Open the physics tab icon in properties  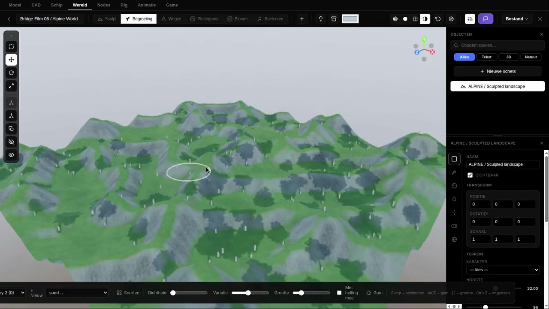(454, 212)
